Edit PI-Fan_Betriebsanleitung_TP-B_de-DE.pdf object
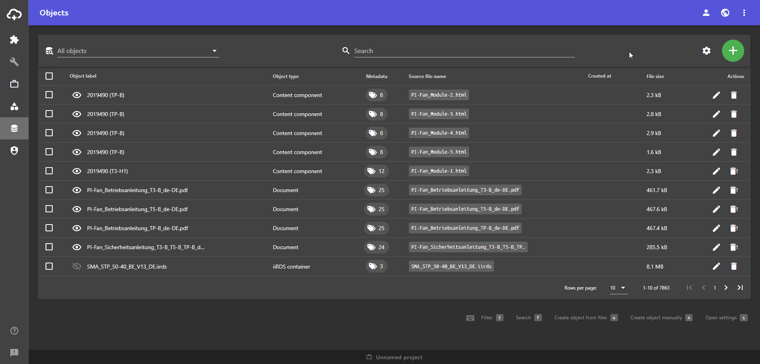Image resolution: width=760 pixels, height=364 pixels. coord(716,228)
